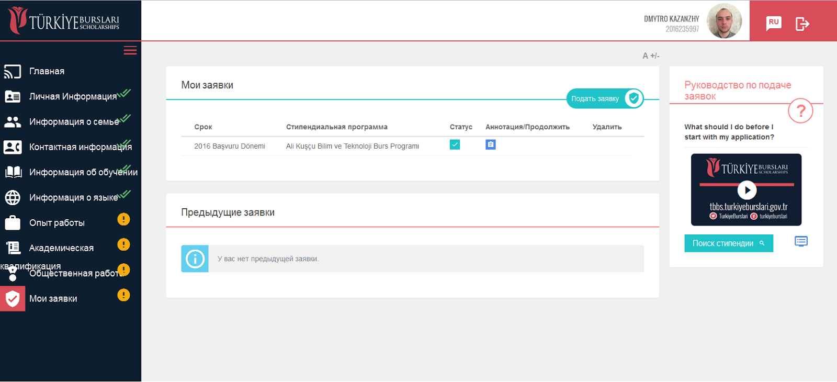Viewport: 837px width, 382px height.
Task: Click warning badge next to Академическая
Action: click(123, 244)
